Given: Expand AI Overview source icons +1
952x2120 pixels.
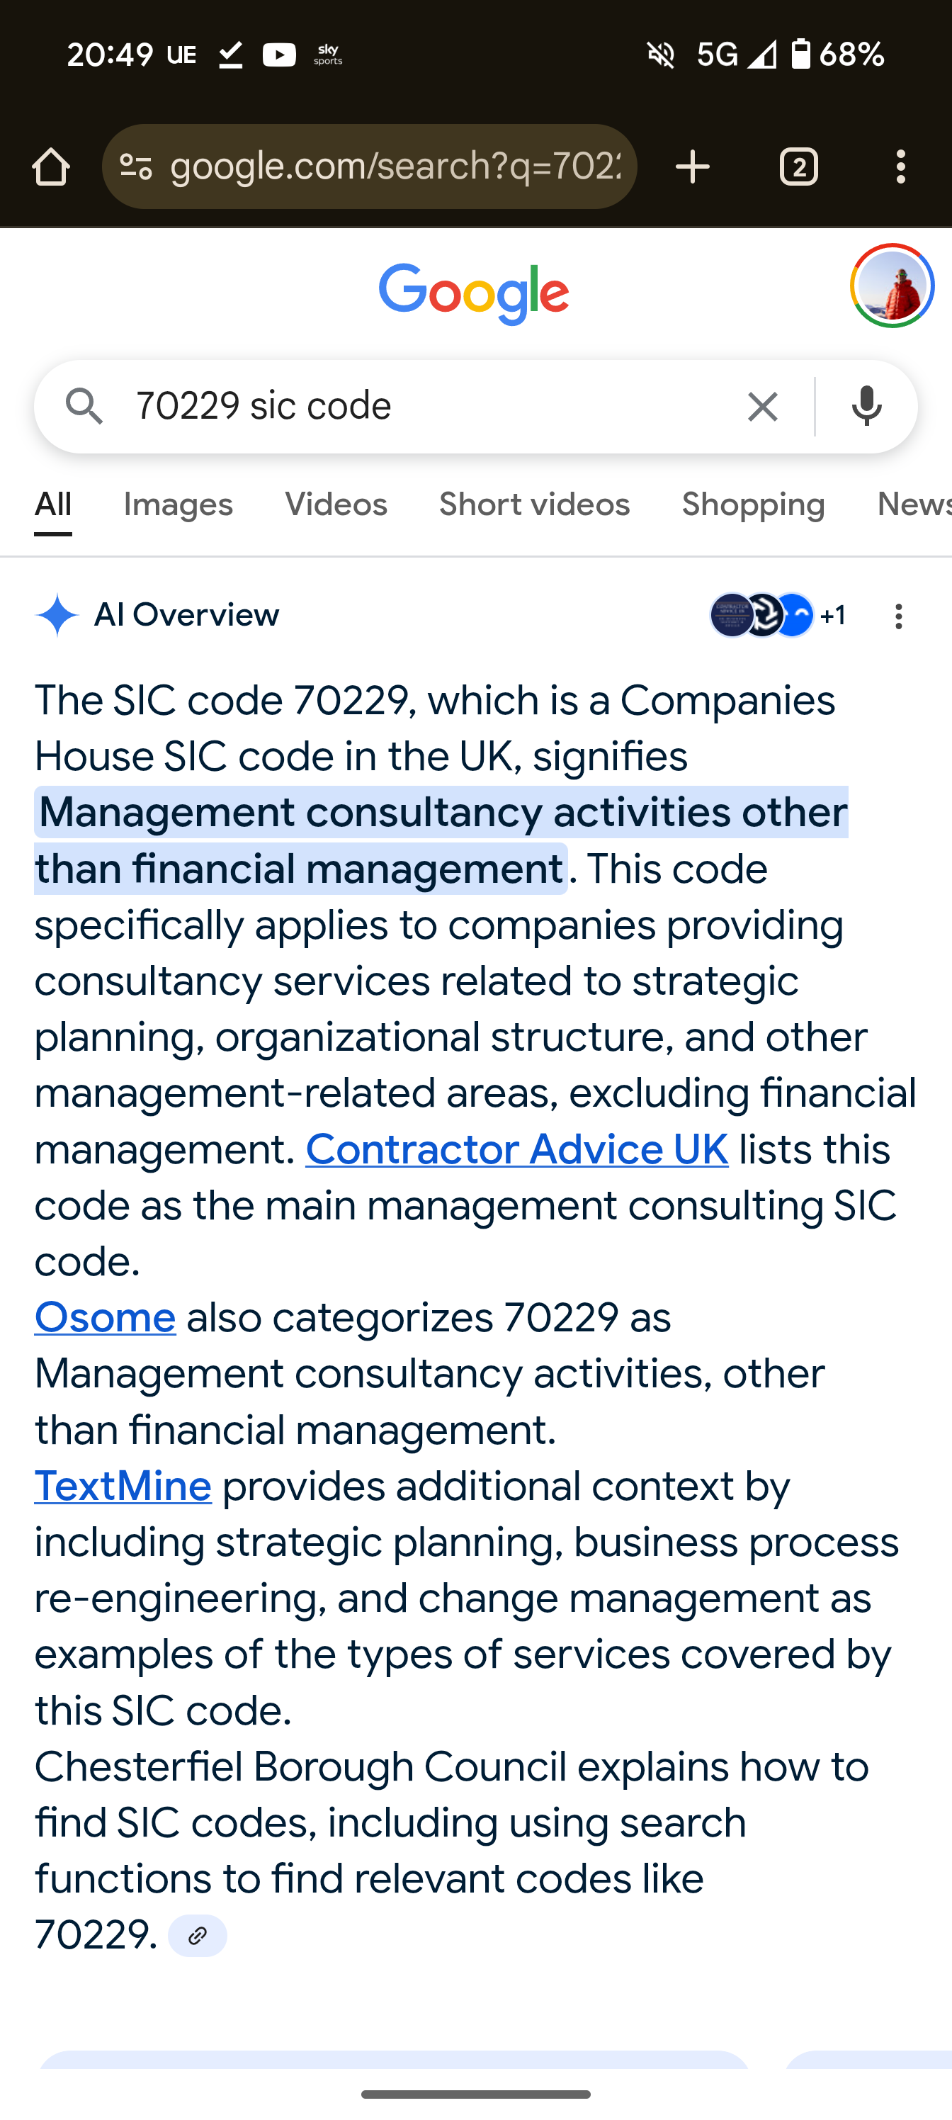Looking at the screenshot, I should tap(778, 616).
